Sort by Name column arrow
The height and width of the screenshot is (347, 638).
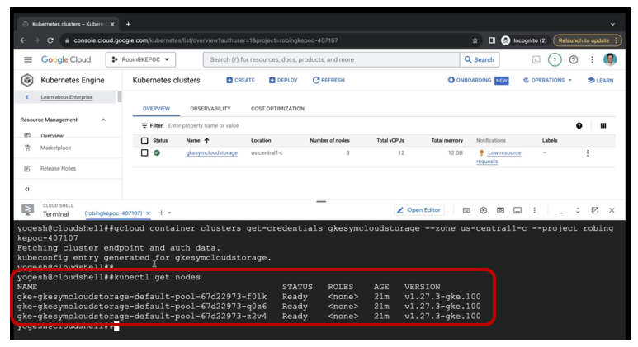206,141
